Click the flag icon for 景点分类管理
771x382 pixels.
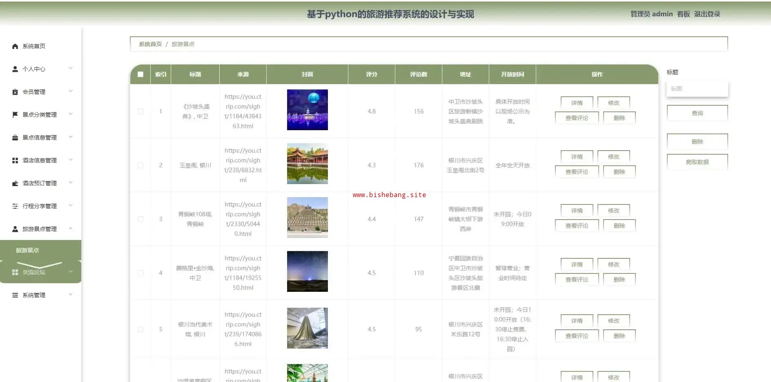pos(15,115)
